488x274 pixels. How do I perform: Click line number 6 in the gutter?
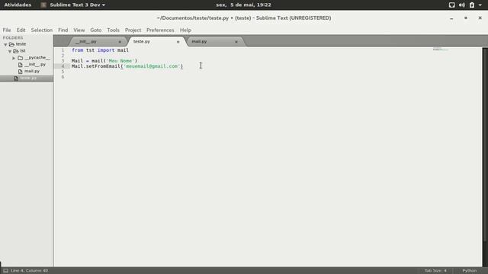click(63, 77)
